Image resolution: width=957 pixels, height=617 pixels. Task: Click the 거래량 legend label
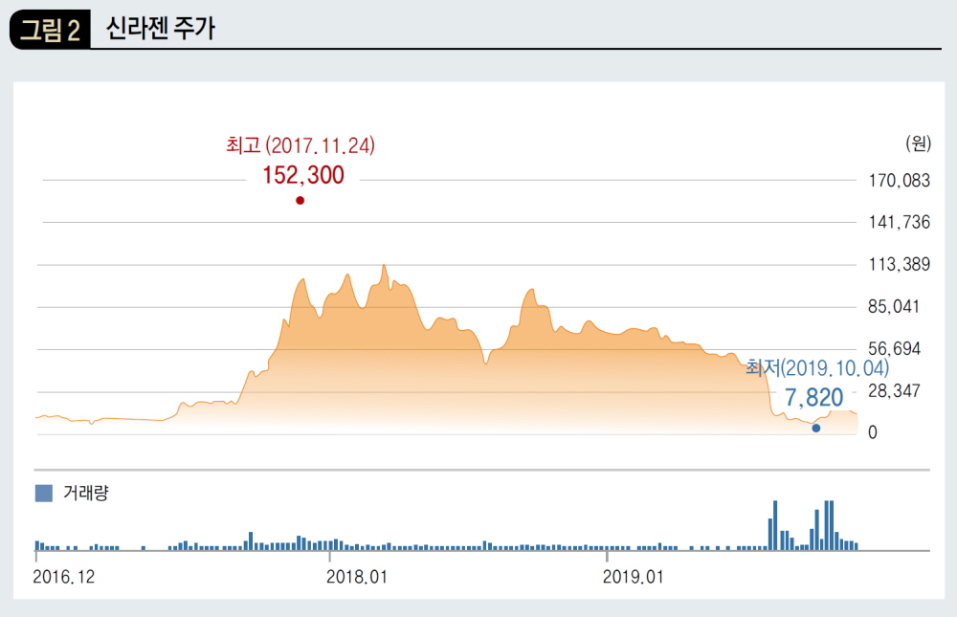[x=86, y=493]
